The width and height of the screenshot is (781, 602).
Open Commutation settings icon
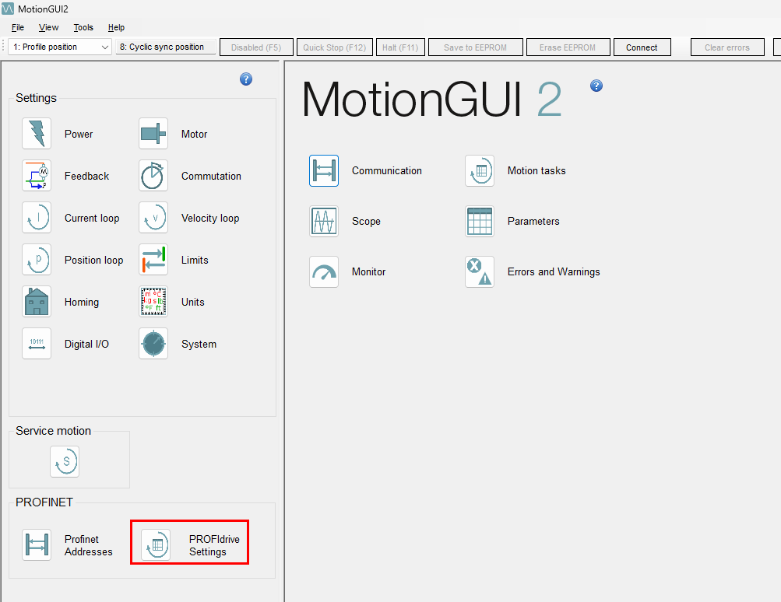tap(153, 176)
